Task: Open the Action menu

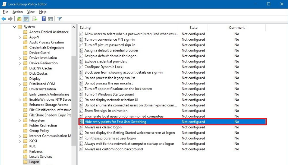Action: (x=18, y=12)
